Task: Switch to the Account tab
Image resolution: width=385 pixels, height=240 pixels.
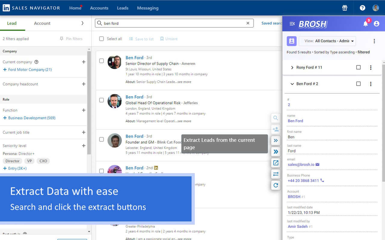Action: click(x=42, y=23)
